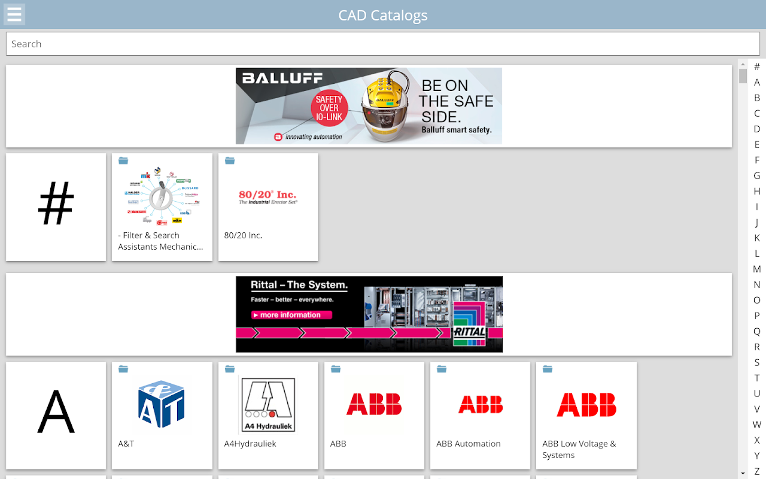This screenshot has width=766, height=479.
Task: Open the A4Hydrauliek catalog logo
Action: pyautogui.click(x=268, y=404)
